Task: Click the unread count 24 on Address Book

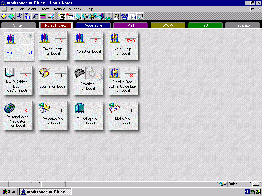Action: pos(26,76)
